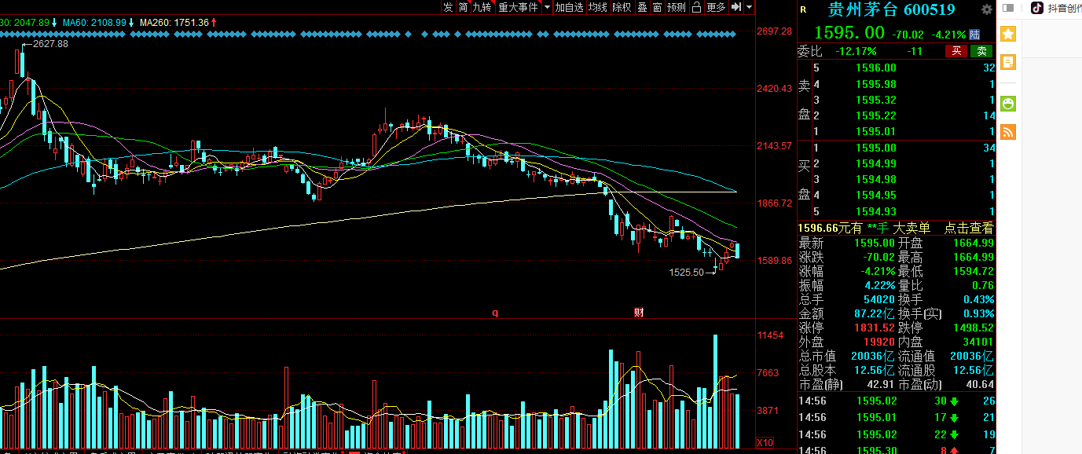Image resolution: width=1082 pixels, height=454 pixels.
Task: Click the yellow star favorites icon in browser sidebar
Action: (1008, 34)
